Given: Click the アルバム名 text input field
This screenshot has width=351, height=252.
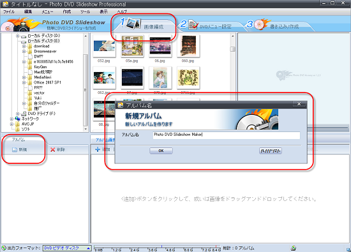Looking at the screenshot, I should 227,135.
